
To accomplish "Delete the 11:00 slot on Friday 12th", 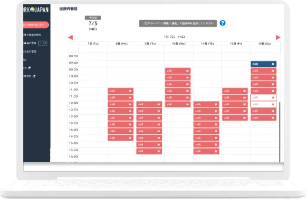I will 244,91.
